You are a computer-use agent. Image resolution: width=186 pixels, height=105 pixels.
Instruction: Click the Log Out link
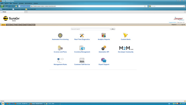[x=183, y=24]
